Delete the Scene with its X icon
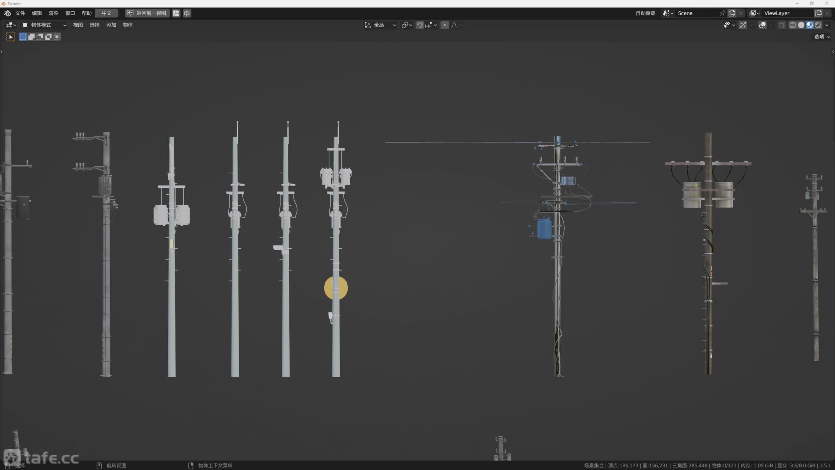Screen dimensions: 835x470 [x=741, y=13]
